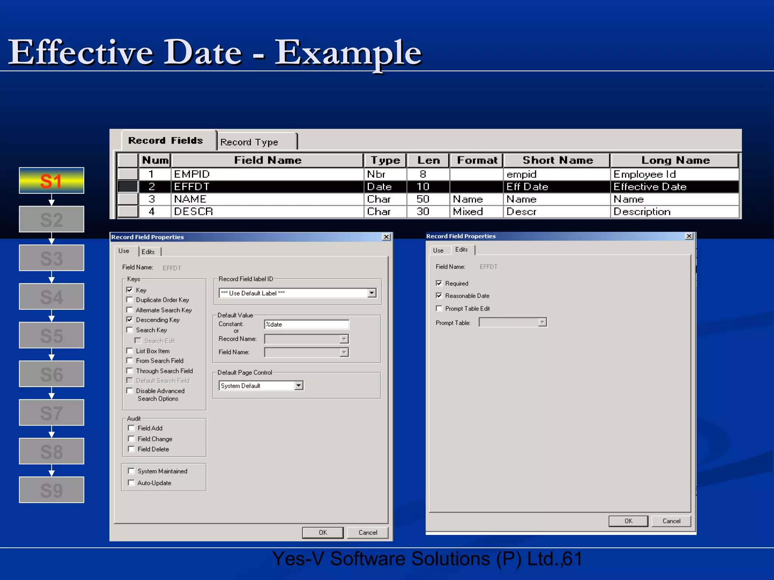Select the NAME field name cell
Viewport: 774px width, 580px height.
point(267,199)
